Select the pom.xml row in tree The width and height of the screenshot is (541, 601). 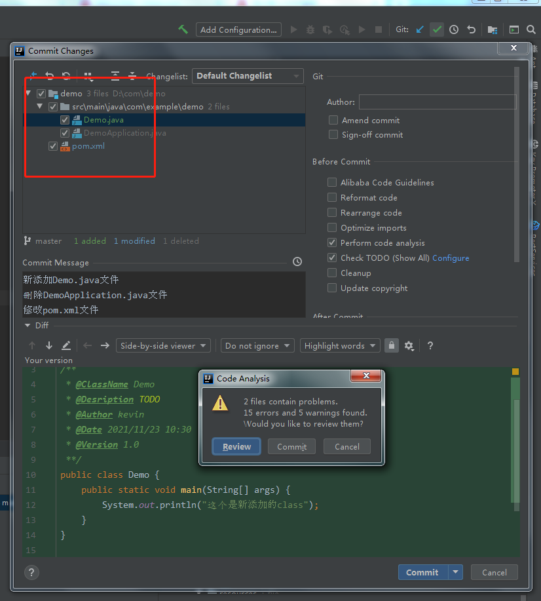[164, 146]
